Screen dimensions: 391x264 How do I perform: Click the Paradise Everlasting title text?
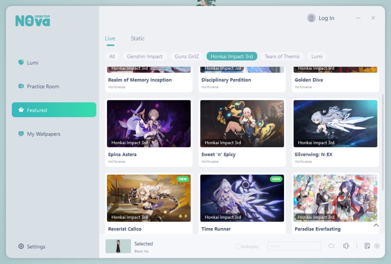pyautogui.click(x=318, y=229)
